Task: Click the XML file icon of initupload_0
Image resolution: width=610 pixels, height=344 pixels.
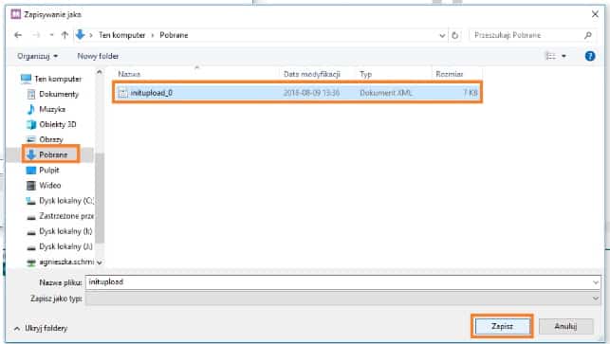Action: pos(122,93)
